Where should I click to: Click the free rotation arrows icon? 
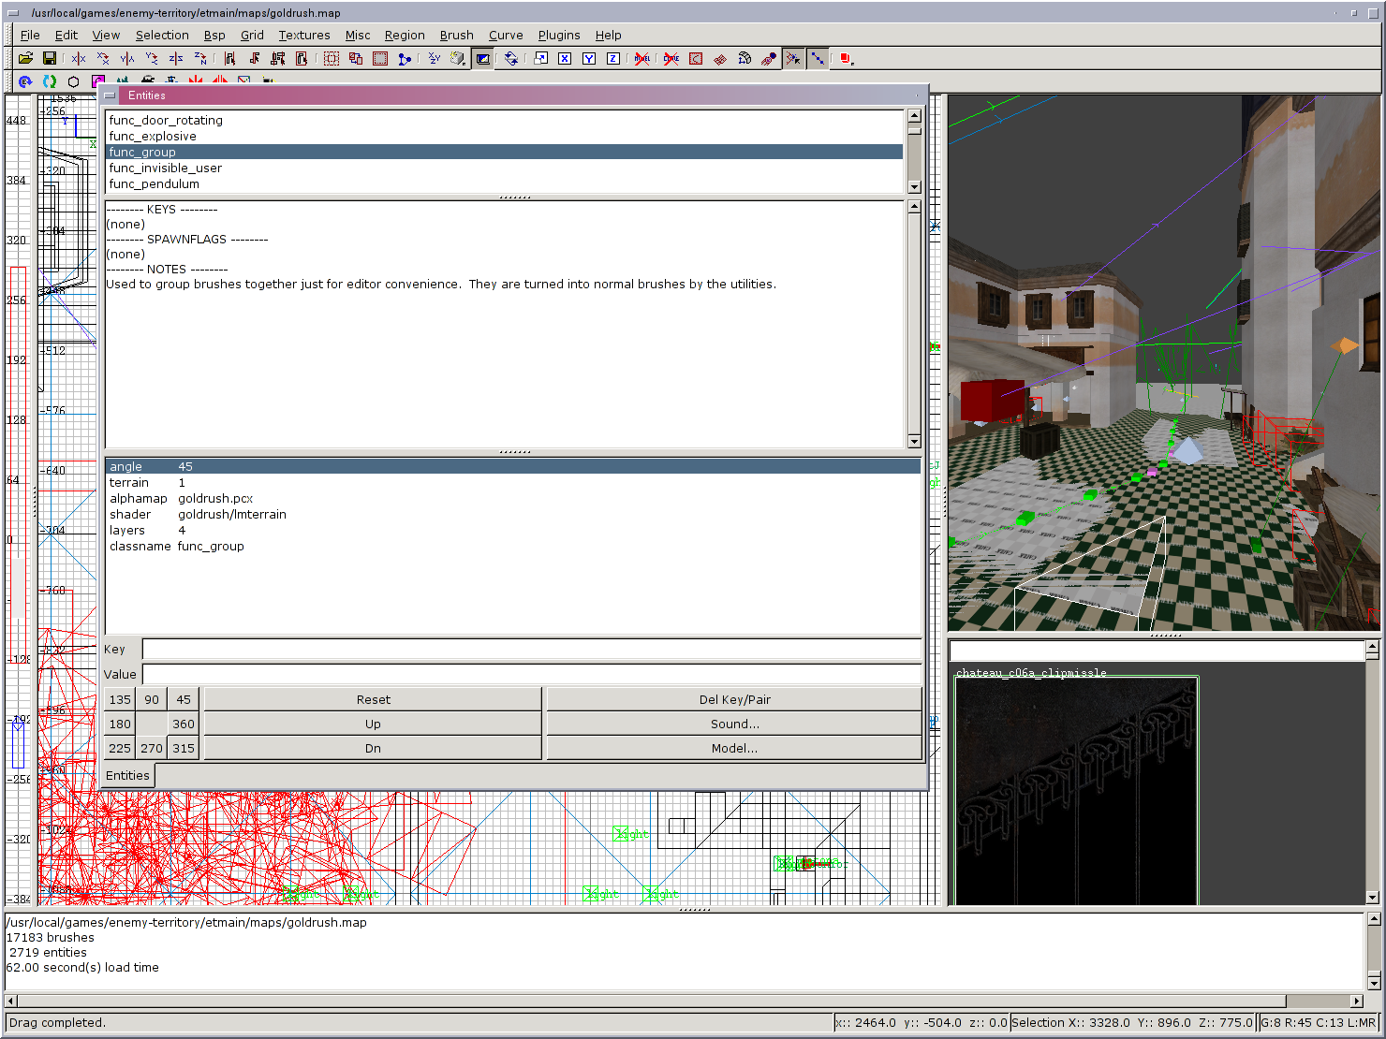(x=511, y=58)
